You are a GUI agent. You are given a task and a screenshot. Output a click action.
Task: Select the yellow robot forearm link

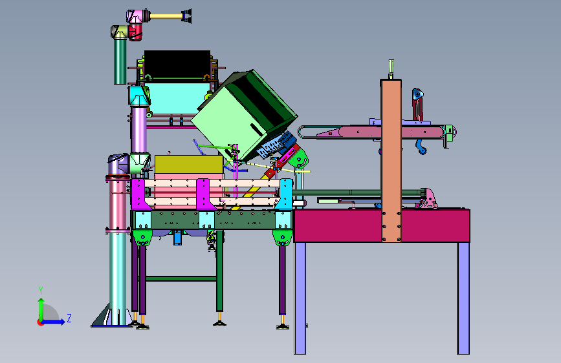[166, 16]
